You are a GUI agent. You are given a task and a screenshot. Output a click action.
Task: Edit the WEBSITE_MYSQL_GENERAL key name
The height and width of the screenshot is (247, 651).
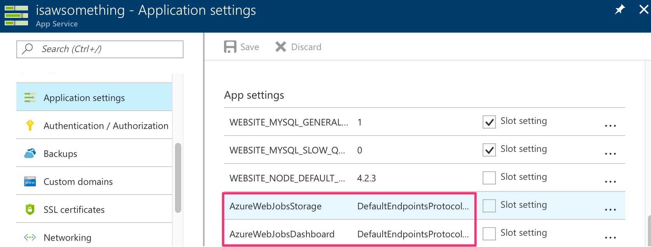pos(289,122)
